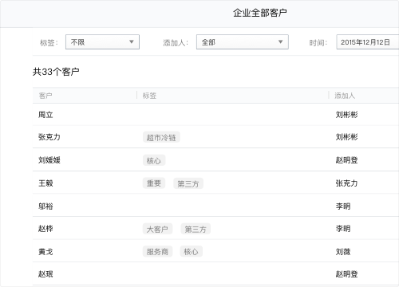Select the date field 2015年12月12日
Viewport: 399px width, 287px height.
368,42
